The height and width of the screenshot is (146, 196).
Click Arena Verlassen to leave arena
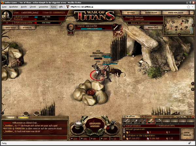175,12
